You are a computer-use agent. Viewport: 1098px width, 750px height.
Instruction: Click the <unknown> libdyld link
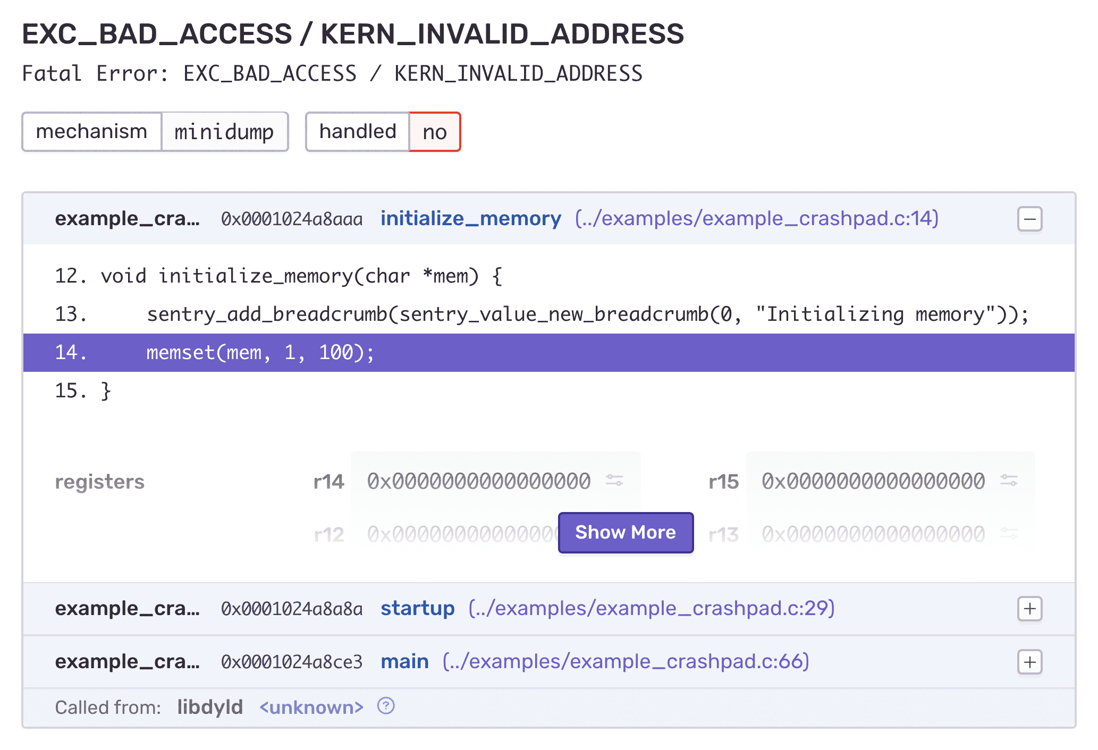(311, 708)
